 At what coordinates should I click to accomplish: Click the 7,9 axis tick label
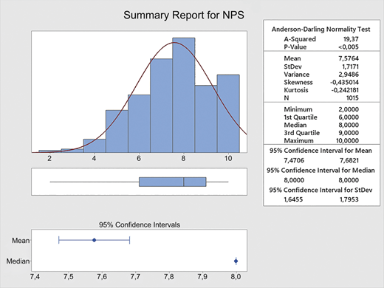pos(202,277)
